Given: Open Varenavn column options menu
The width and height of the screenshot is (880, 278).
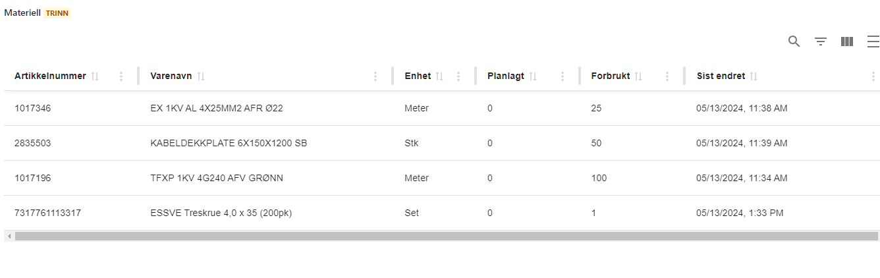Looking at the screenshot, I should click(375, 76).
